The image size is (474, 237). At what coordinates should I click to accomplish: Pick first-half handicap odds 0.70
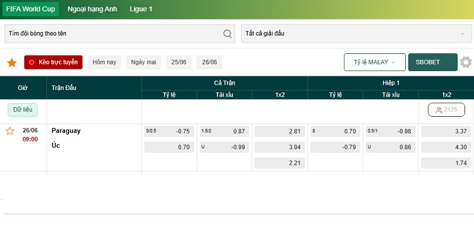pyautogui.click(x=335, y=132)
